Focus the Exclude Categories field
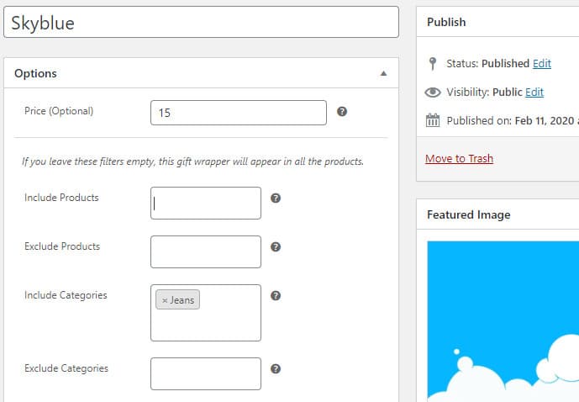The height and width of the screenshot is (402, 579). point(206,373)
